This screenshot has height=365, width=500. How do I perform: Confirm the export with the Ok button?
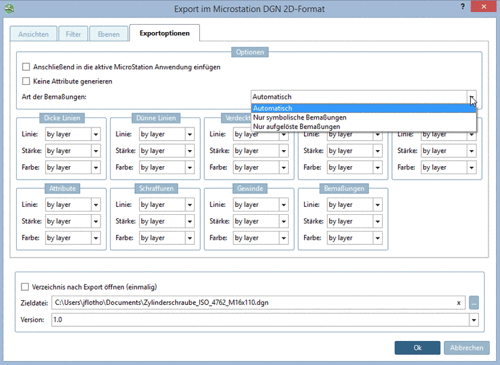click(417, 348)
